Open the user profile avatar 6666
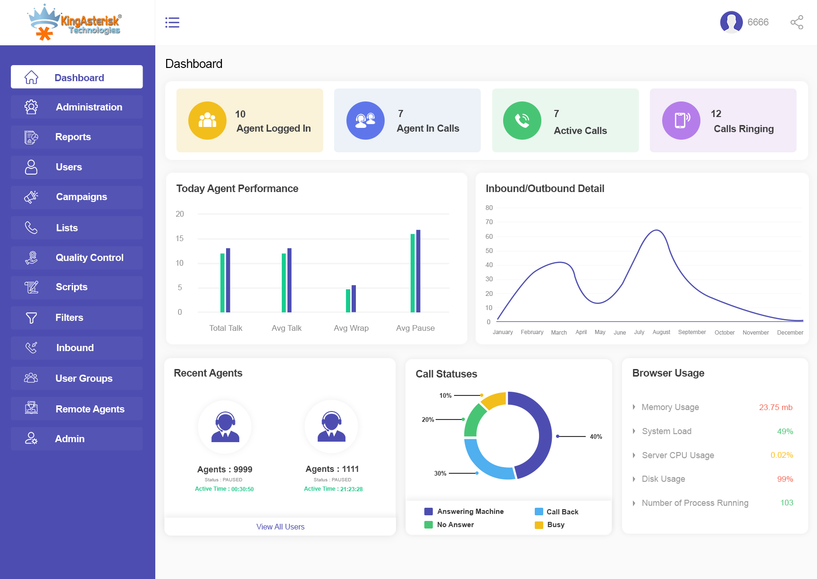 coord(731,22)
